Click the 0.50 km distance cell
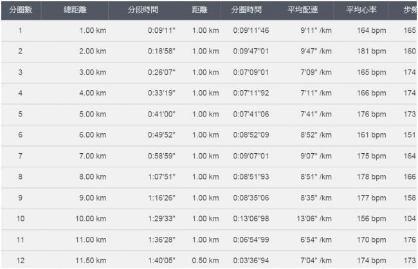The height and width of the screenshot is (269, 418). [205, 261]
